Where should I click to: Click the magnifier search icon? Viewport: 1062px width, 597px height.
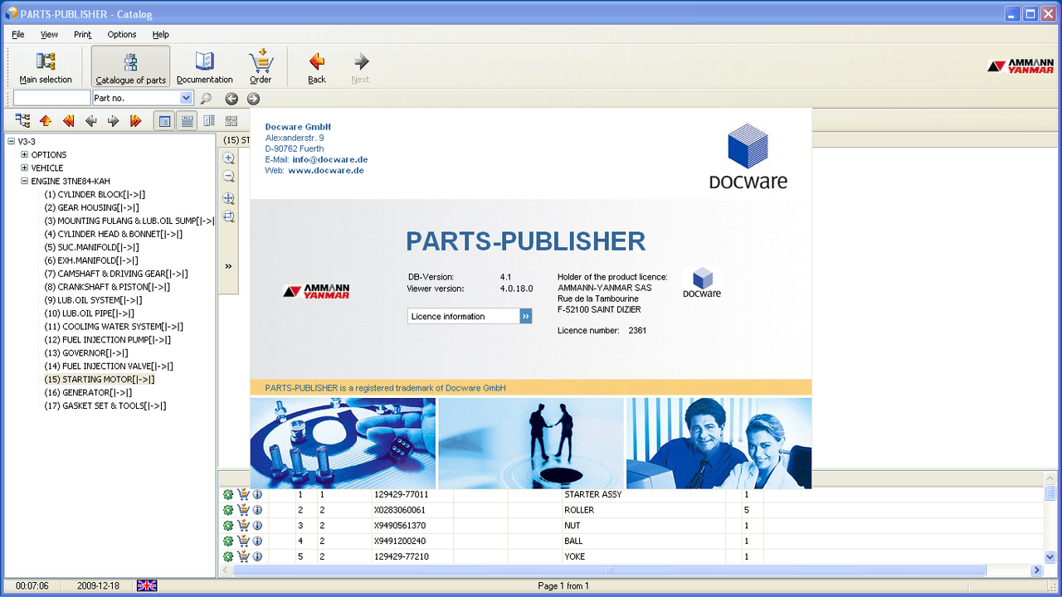[x=206, y=99]
